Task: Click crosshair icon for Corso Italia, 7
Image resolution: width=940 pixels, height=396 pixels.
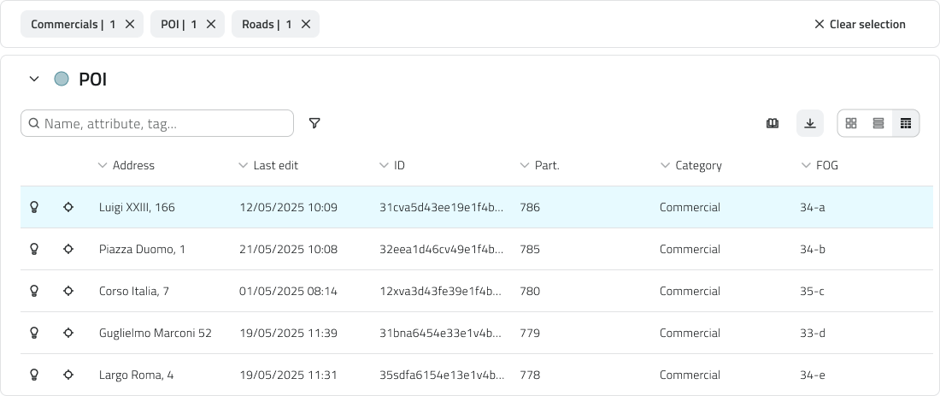Action: pyautogui.click(x=68, y=291)
